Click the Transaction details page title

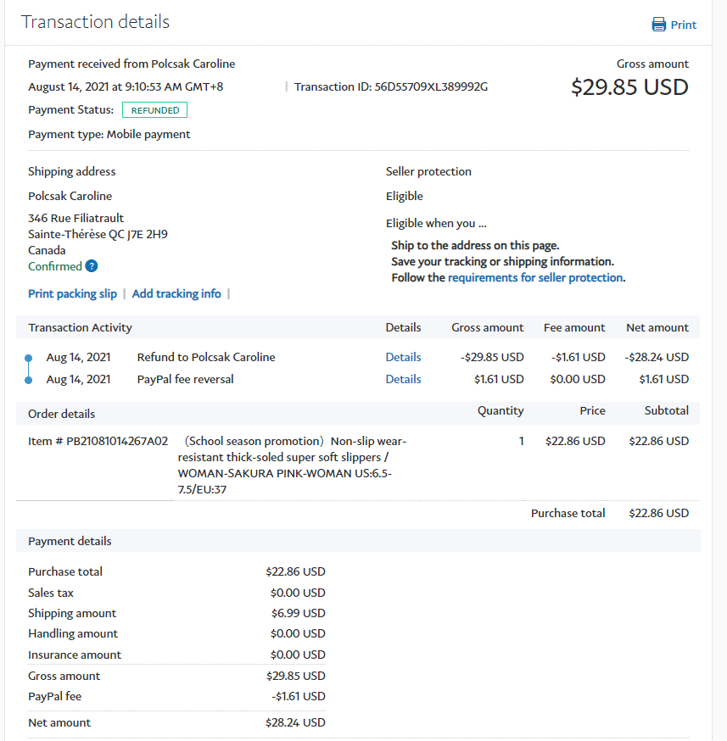(95, 22)
